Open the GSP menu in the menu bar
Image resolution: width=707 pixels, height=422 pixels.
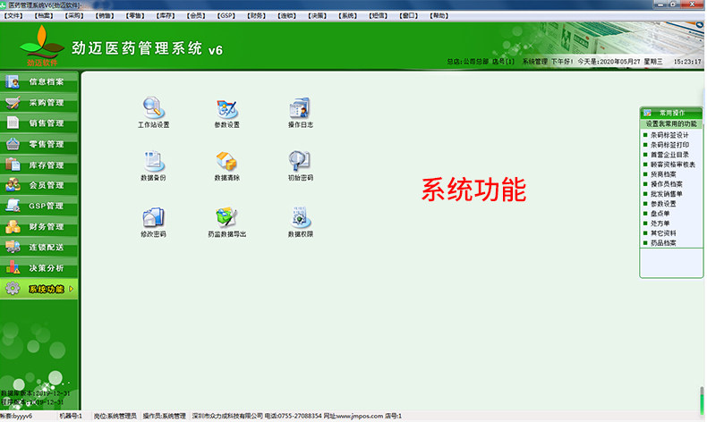pyautogui.click(x=226, y=16)
